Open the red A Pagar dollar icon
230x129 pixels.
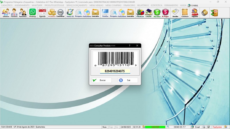165,13
